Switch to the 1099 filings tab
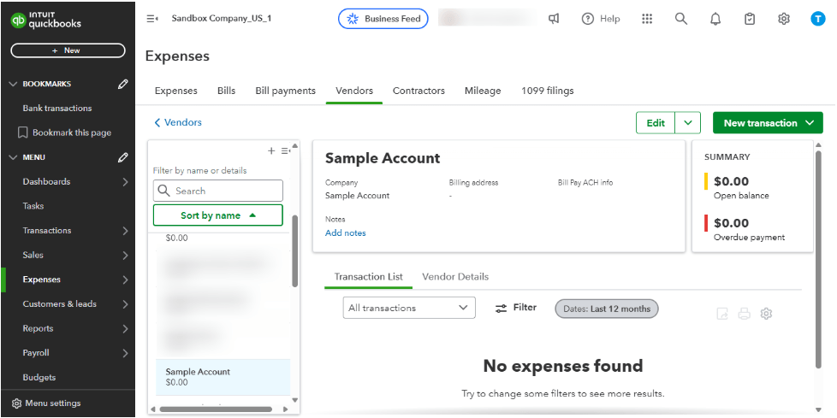The image size is (837, 418). (x=547, y=91)
